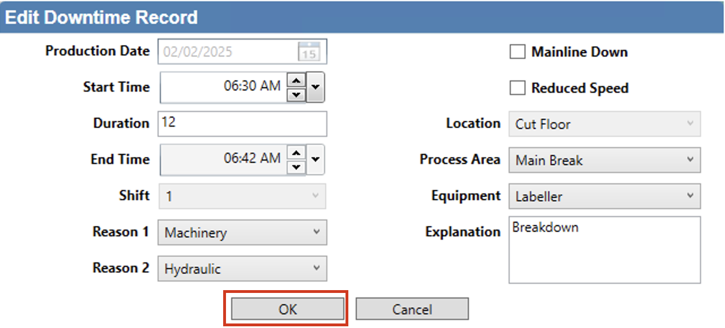
Task: Decrease Start Time with the down arrow
Action: (296, 94)
